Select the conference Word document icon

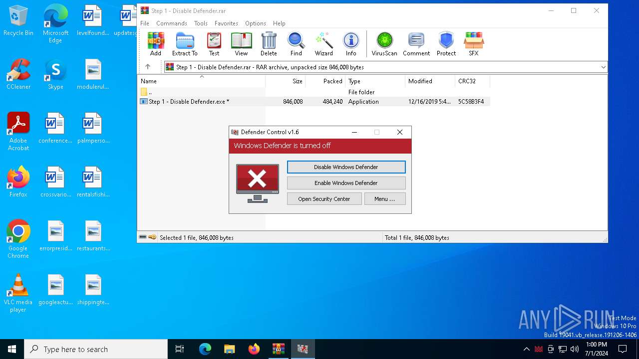[55, 128]
